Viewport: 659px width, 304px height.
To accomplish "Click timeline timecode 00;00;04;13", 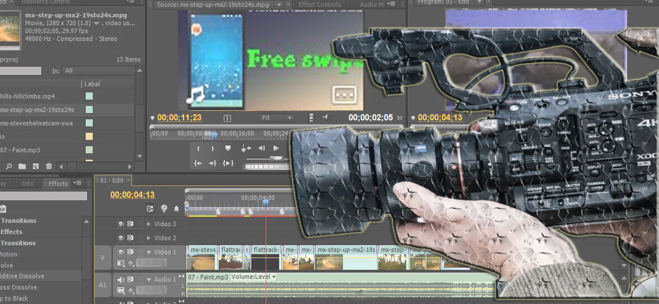I will point(133,195).
